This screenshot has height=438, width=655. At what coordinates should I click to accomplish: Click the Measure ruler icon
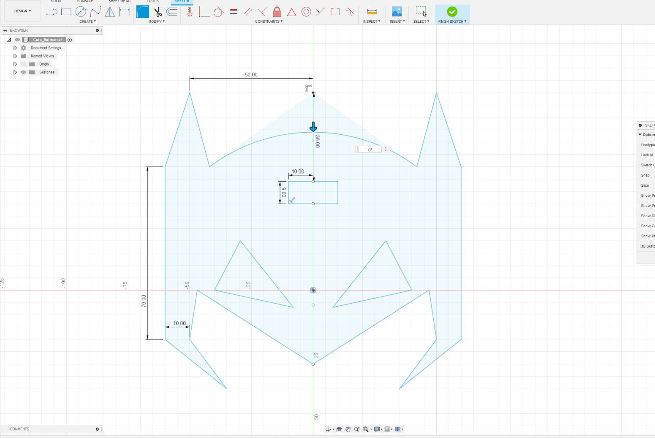pyautogui.click(x=372, y=12)
